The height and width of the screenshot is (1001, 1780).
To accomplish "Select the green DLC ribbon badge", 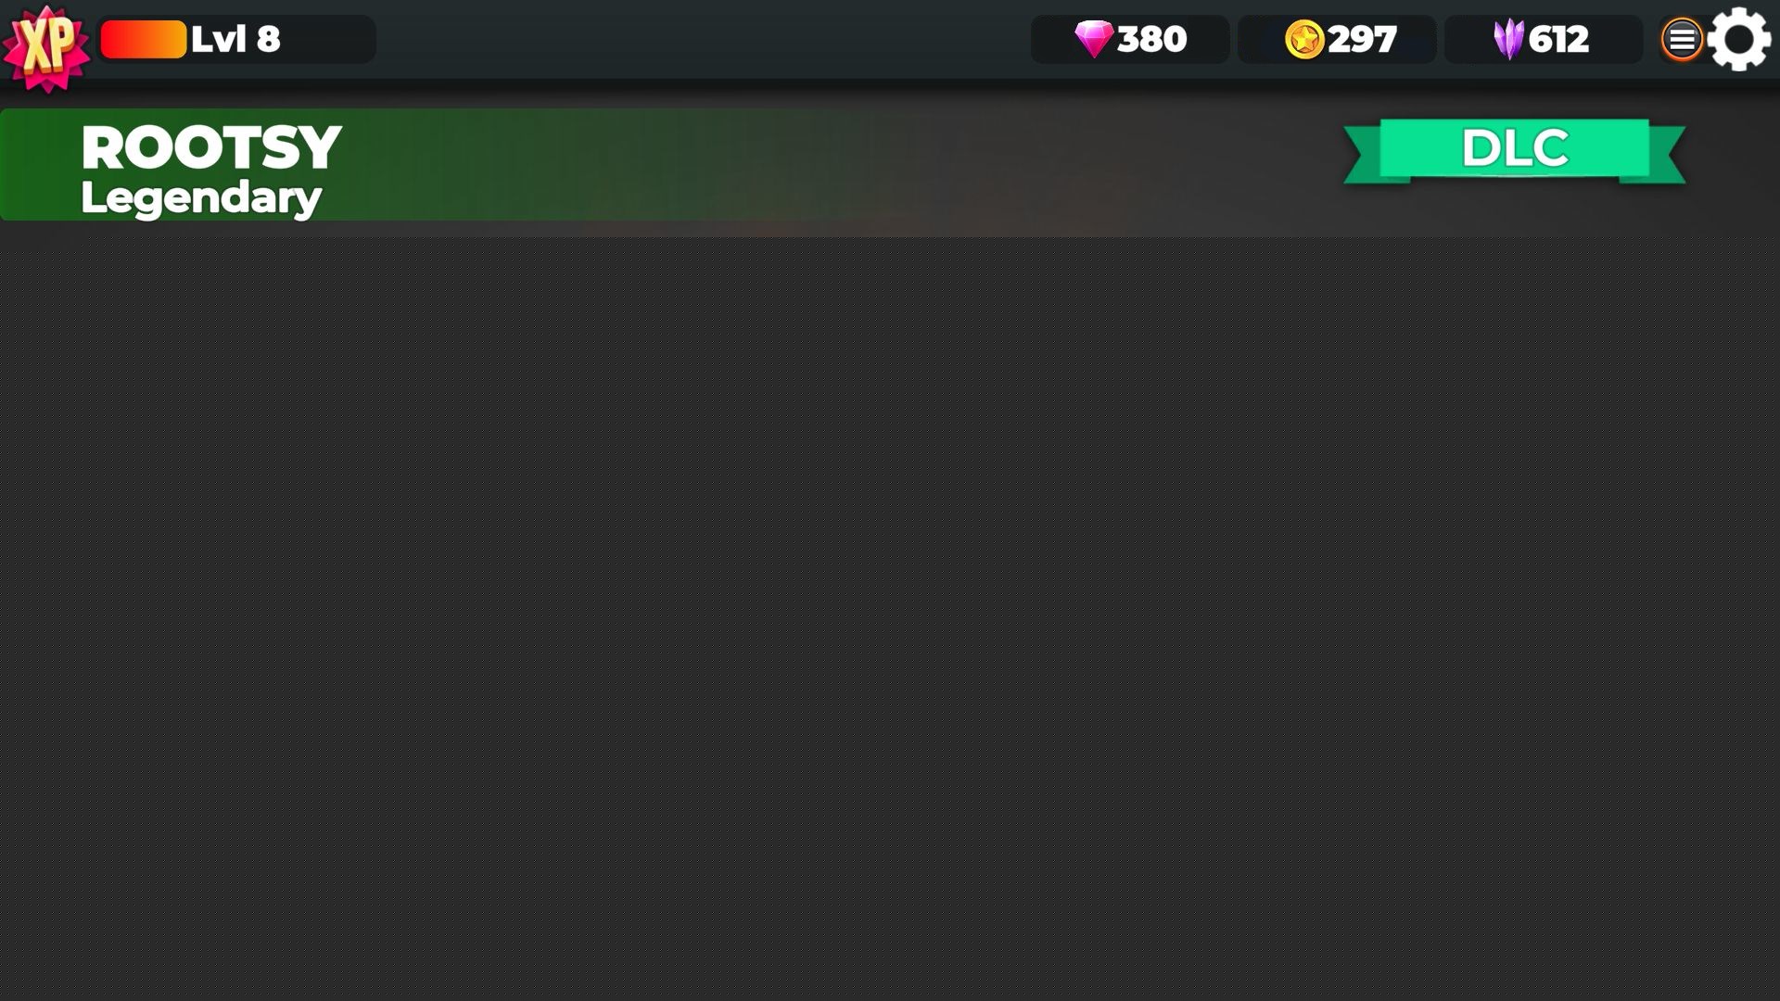I will [x=1514, y=150].
